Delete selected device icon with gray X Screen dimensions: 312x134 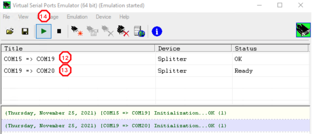[108, 31]
